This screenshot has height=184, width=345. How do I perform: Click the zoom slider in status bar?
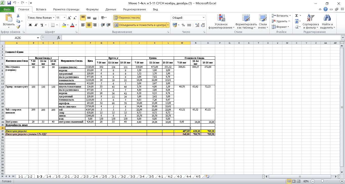(x=322, y=181)
